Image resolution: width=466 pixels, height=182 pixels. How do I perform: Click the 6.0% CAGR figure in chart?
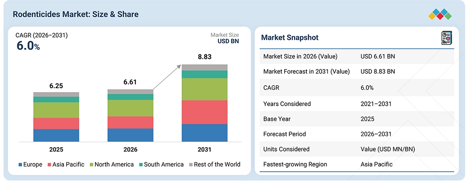[28, 46]
